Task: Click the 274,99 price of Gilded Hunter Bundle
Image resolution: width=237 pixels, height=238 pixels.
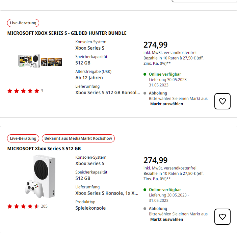Action: pyautogui.click(x=155, y=45)
